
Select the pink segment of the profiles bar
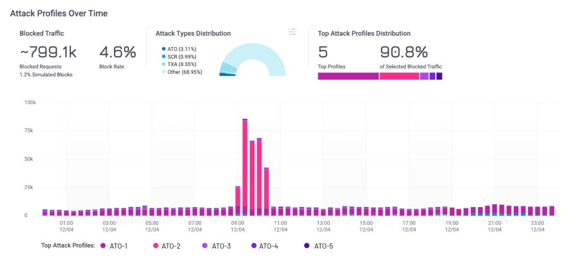[x=399, y=76]
